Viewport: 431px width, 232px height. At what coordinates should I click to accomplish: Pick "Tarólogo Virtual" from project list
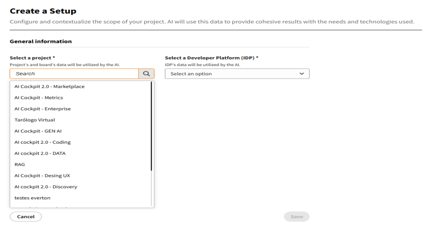(34, 120)
